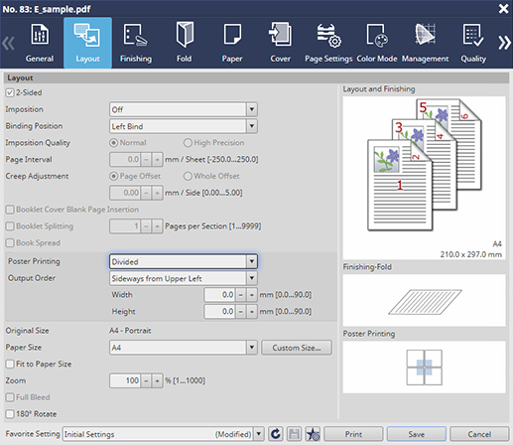Click the favorite star settings icon
Image resolution: width=513 pixels, height=445 pixels.
pos(313,434)
